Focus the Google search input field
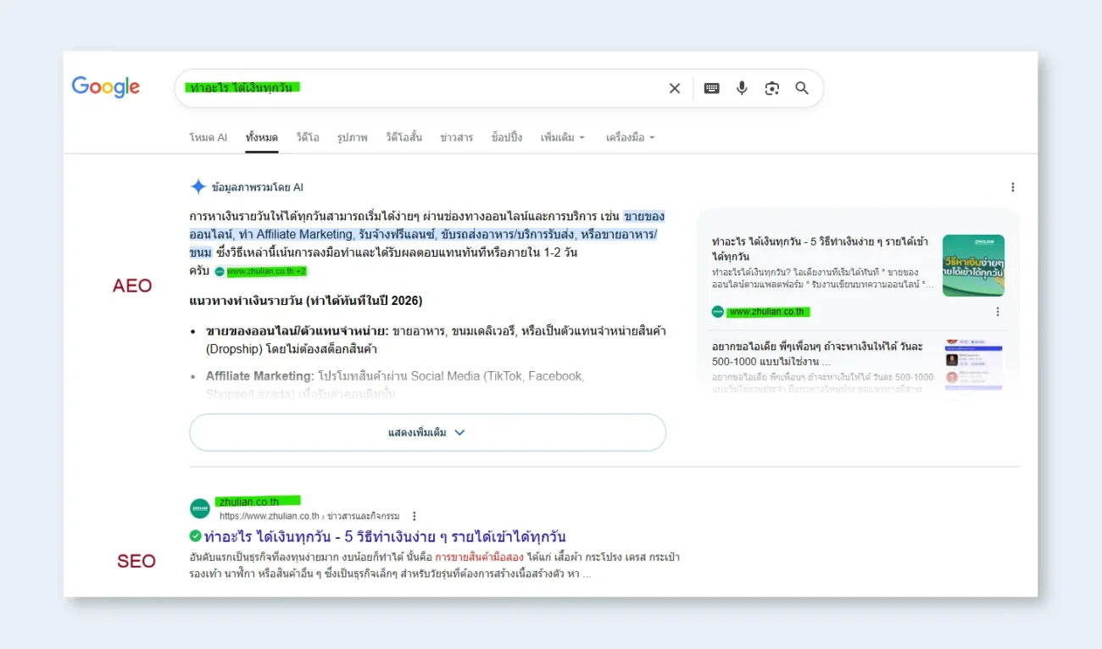Viewport: 1102px width, 649px height. pos(424,88)
